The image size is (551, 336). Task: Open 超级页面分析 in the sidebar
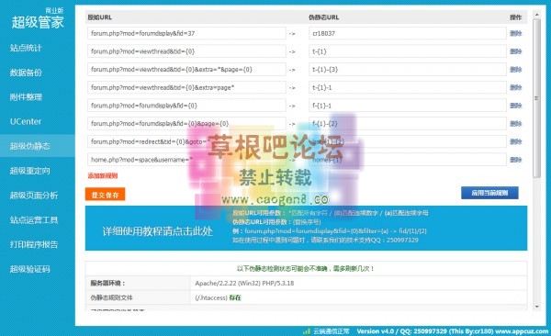(x=34, y=196)
